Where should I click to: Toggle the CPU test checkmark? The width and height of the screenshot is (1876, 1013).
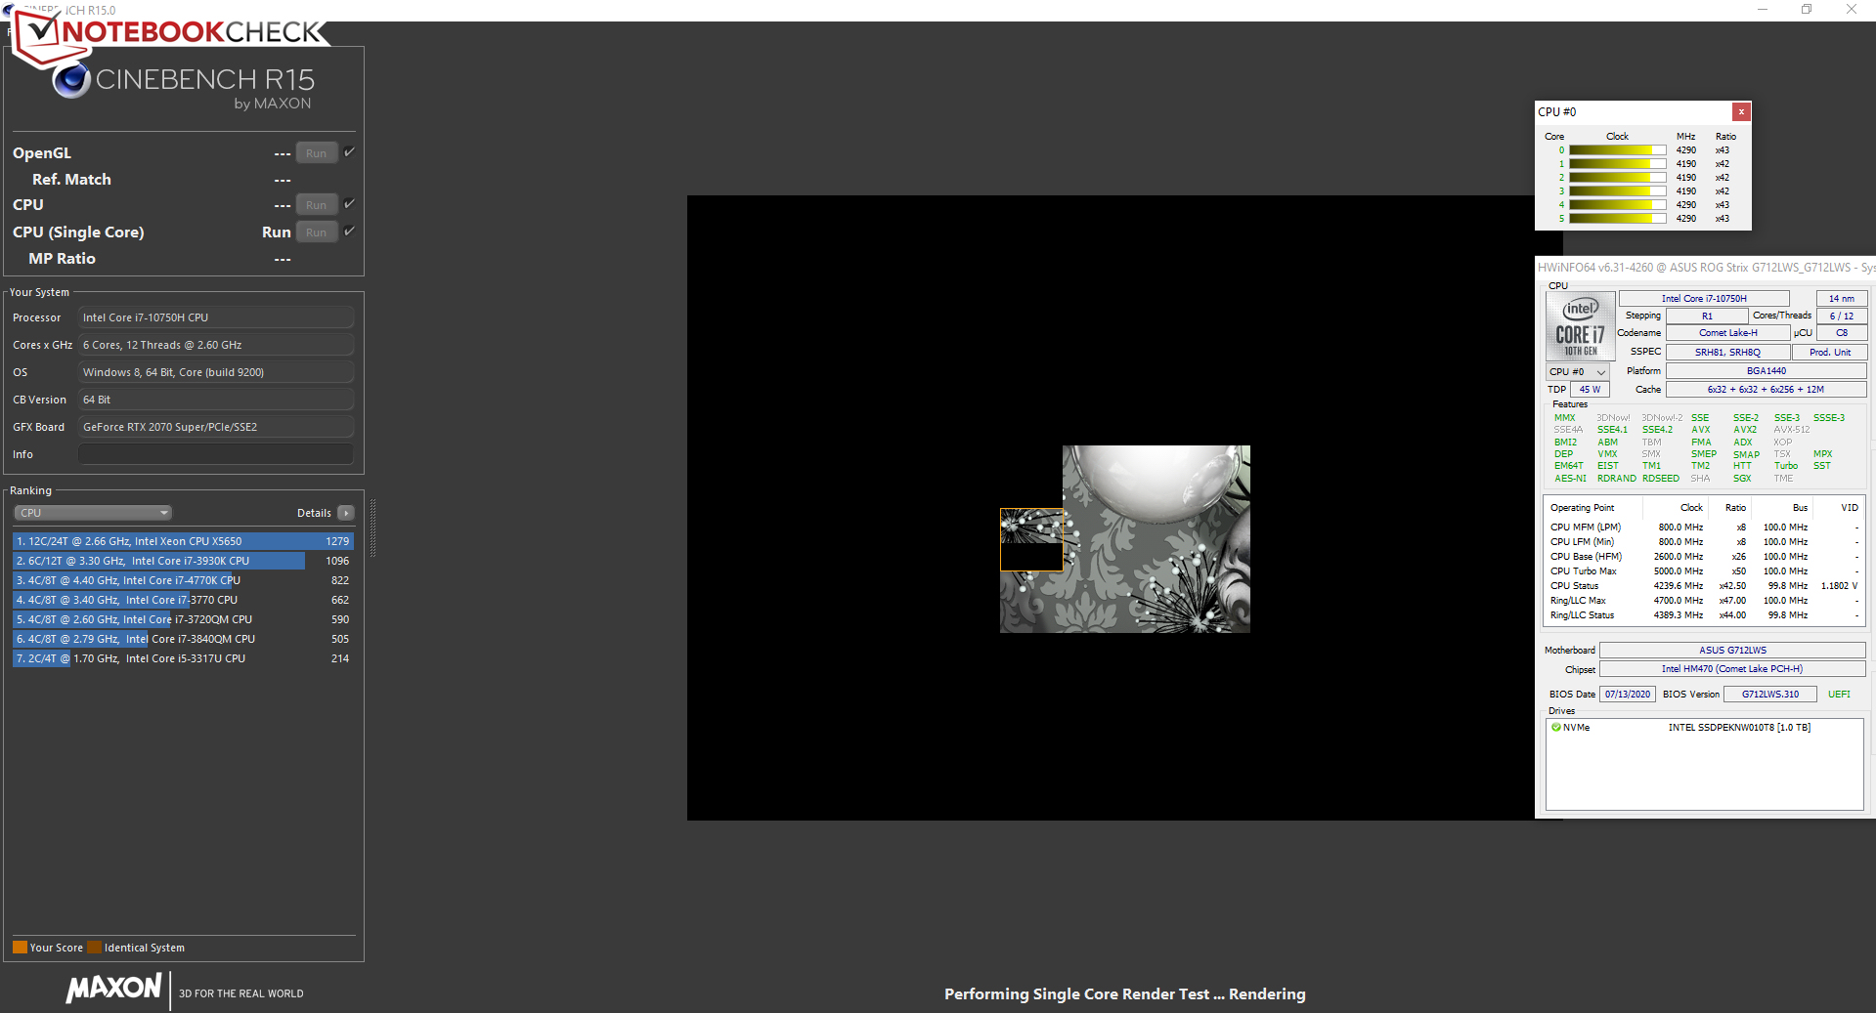[349, 204]
